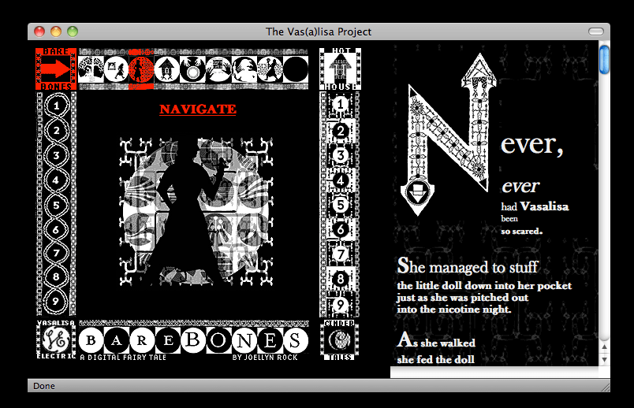Open Hot House chapter 3

coord(340,155)
